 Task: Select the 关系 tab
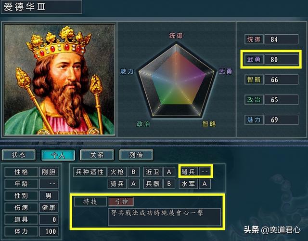[x=97, y=155]
